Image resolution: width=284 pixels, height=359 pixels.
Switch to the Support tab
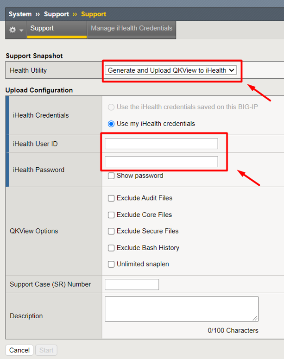coord(42,29)
